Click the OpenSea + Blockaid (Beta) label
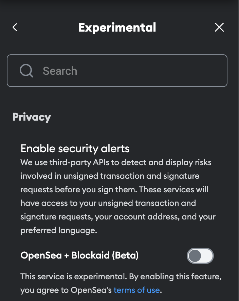This screenshot has width=239, height=301. [x=79, y=255]
